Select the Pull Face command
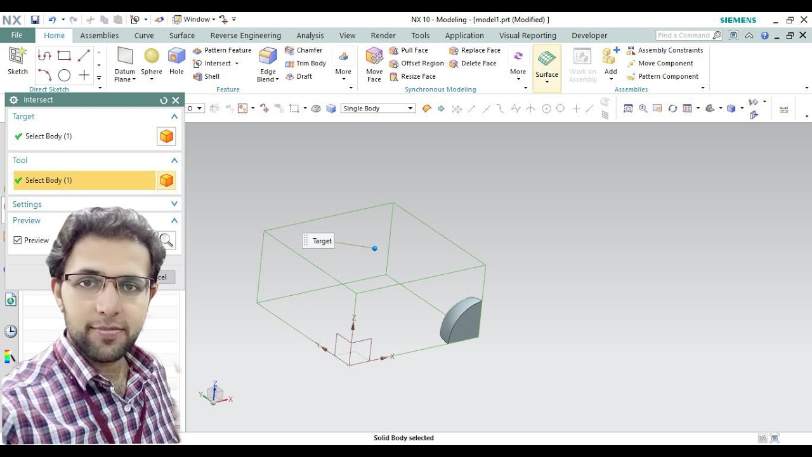Viewport: 812px width, 457px height. [409, 50]
